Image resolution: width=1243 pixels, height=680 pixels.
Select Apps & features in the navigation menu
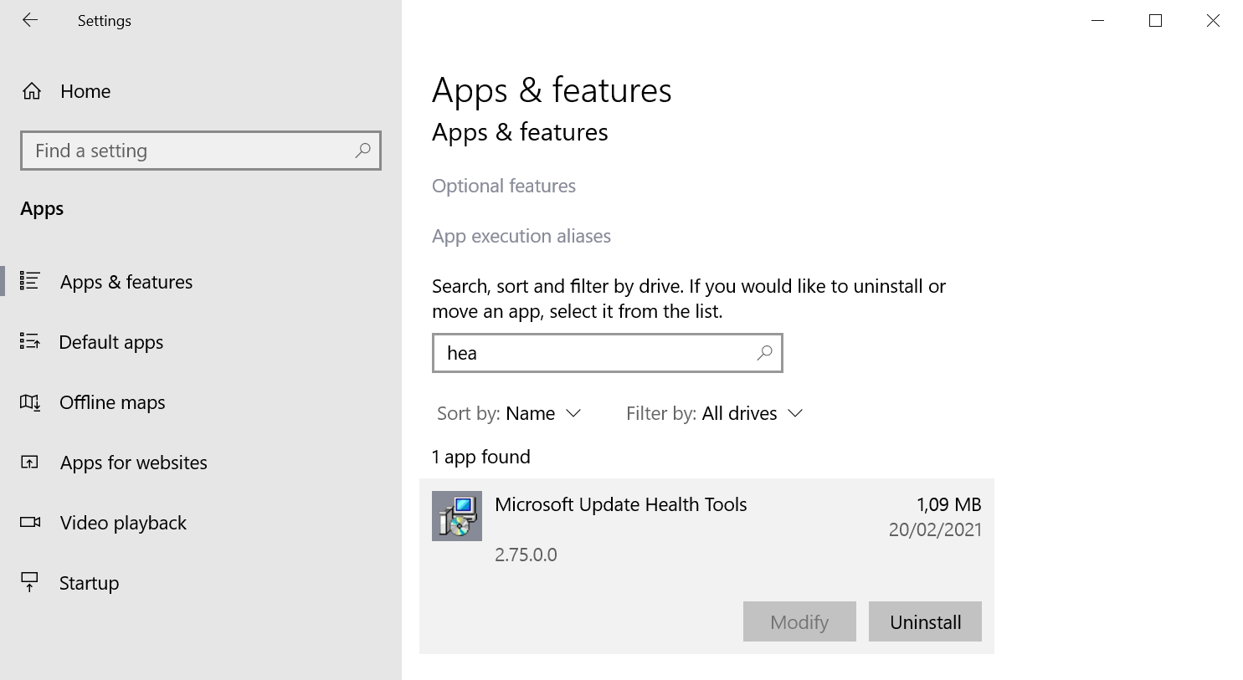pyautogui.click(x=126, y=282)
